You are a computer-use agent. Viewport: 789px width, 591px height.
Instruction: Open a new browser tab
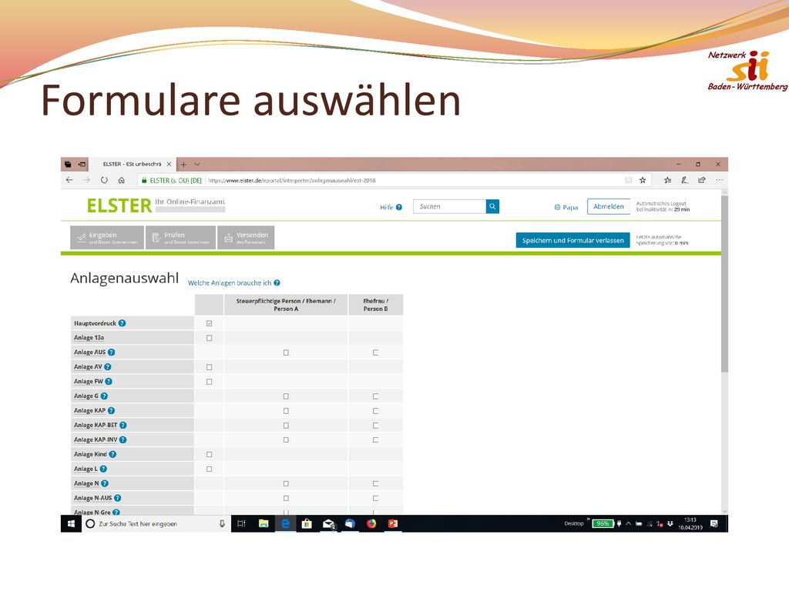pos(183,165)
